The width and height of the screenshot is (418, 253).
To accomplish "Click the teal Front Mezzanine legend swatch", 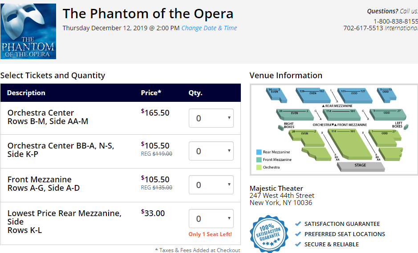I will (259, 160).
